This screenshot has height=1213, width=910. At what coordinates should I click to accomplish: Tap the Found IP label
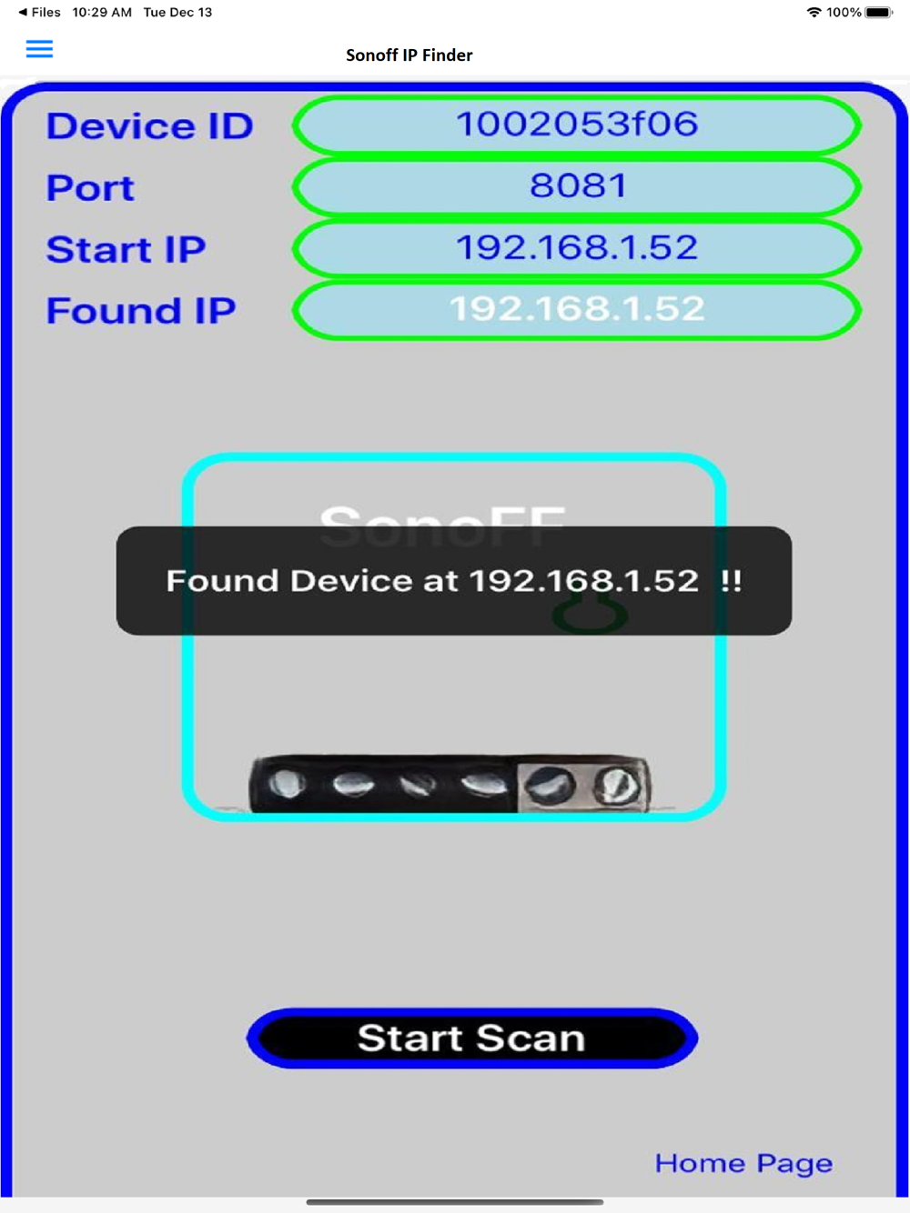[x=141, y=311]
